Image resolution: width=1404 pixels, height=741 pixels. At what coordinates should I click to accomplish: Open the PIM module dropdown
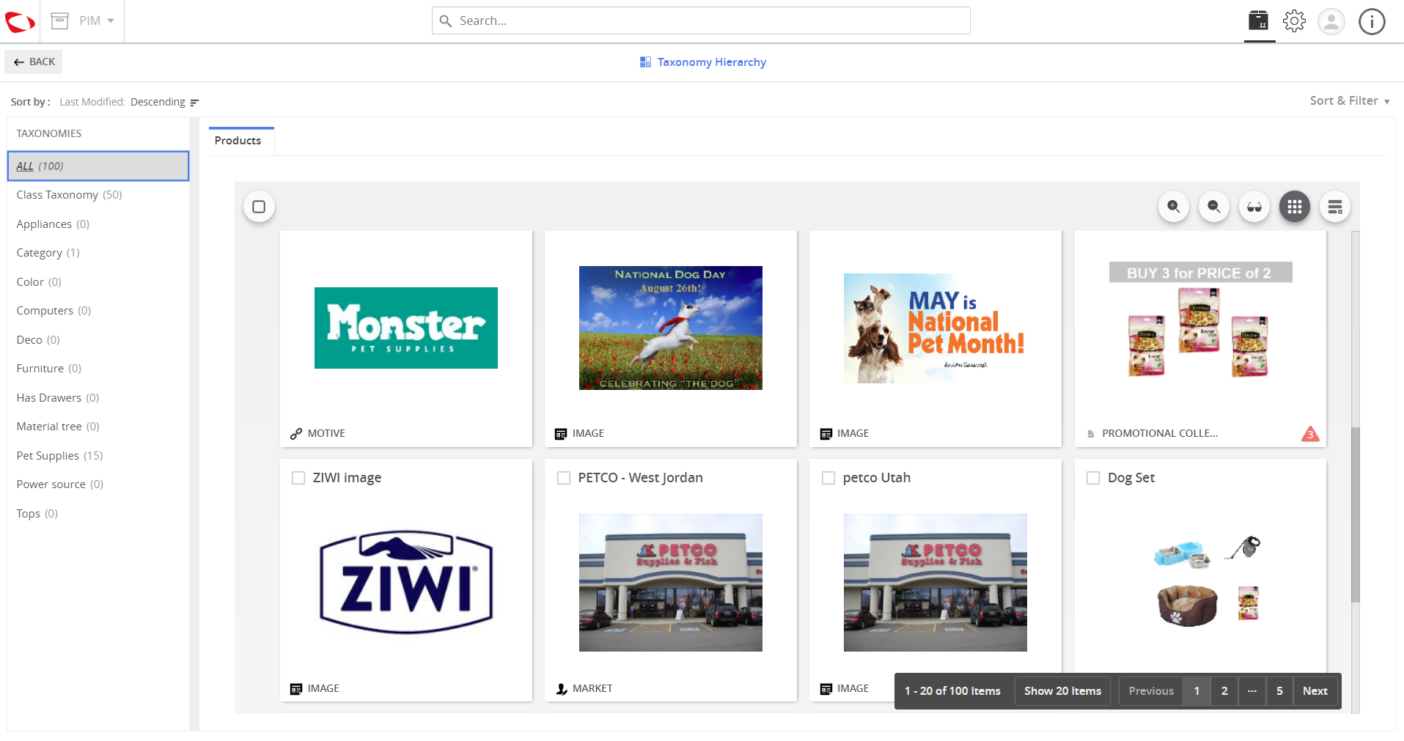(97, 21)
